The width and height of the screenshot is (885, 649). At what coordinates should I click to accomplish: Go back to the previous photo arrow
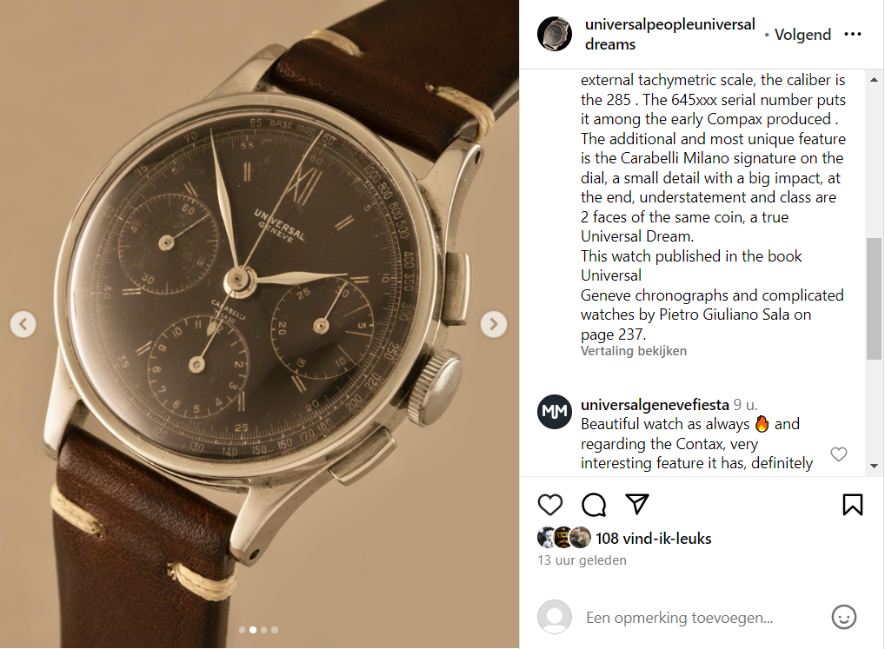tap(23, 324)
